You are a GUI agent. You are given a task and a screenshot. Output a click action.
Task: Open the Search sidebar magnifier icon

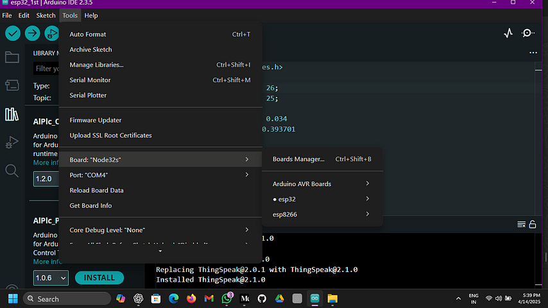12,171
